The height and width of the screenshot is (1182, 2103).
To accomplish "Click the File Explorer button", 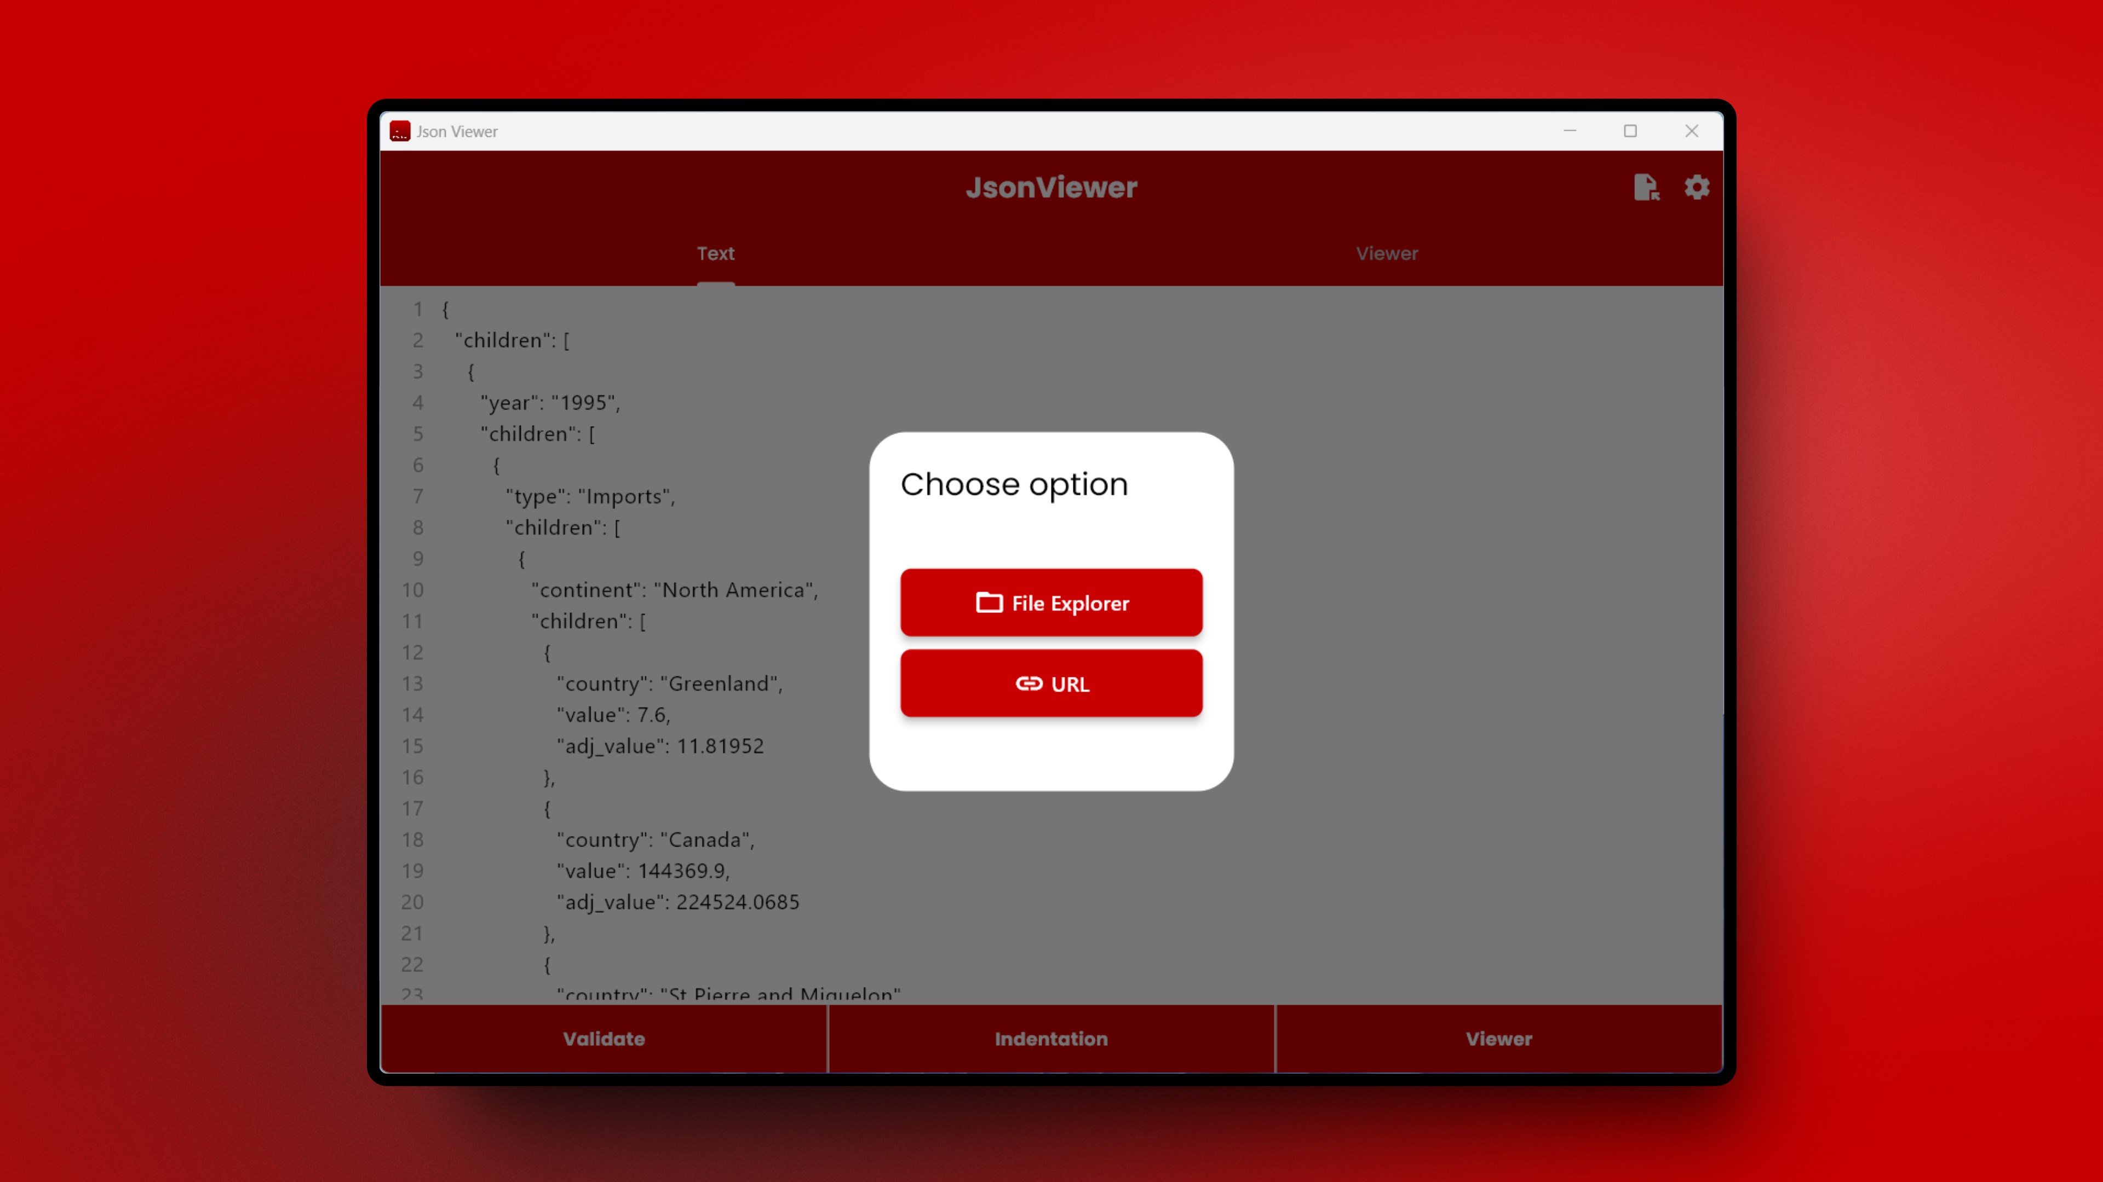I will 1051,603.
